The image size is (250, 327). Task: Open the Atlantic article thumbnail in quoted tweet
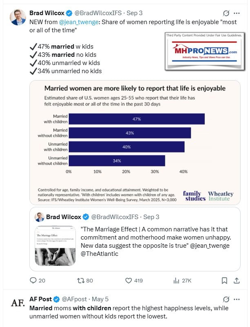click(x=55, y=245)
